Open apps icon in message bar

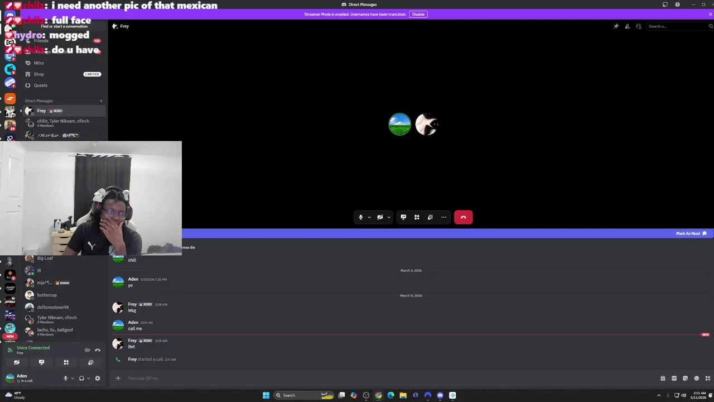[x=707, y=378]
